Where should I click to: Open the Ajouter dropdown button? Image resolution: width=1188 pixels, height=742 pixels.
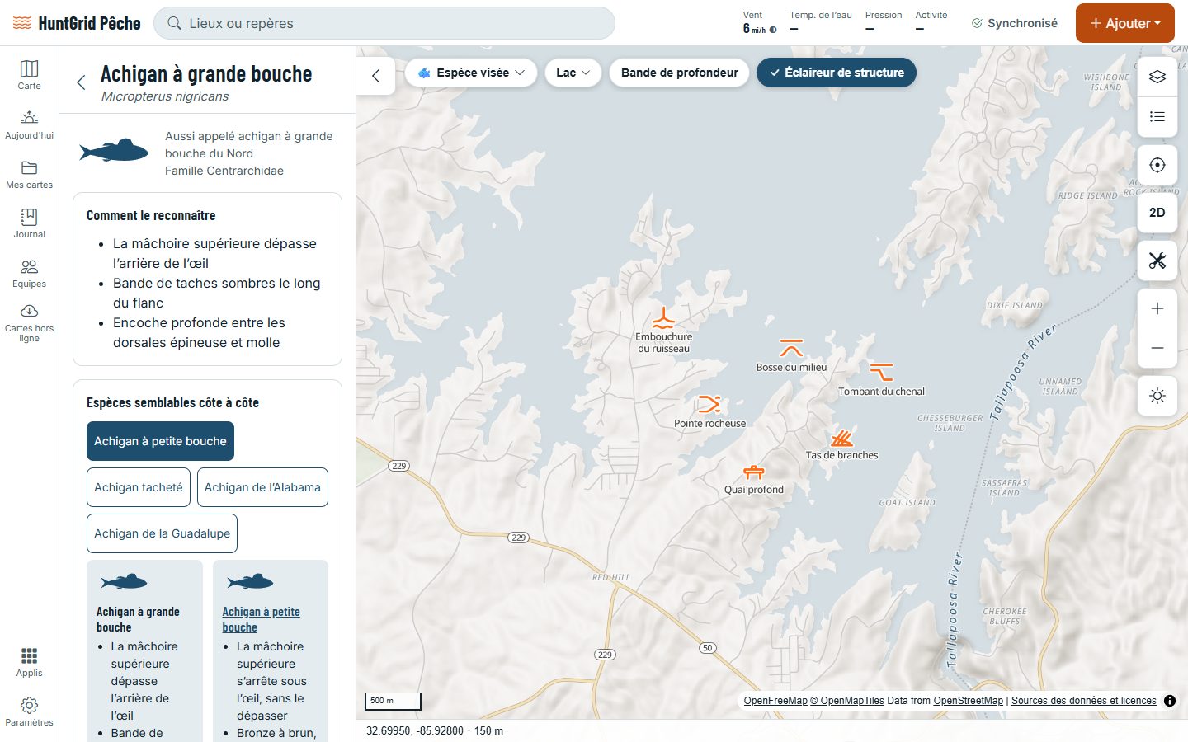pos(1125,23)
